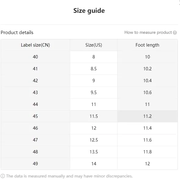Select the Size(US) column header
This screenshot has width=180, height=179.
coord(94,45)
